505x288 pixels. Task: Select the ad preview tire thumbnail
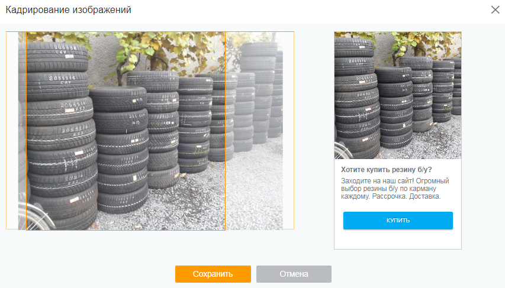(x=398, y=95)
